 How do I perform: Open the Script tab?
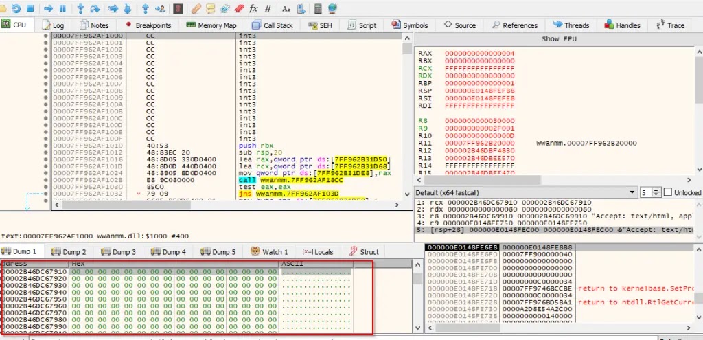tap(362, 25)
